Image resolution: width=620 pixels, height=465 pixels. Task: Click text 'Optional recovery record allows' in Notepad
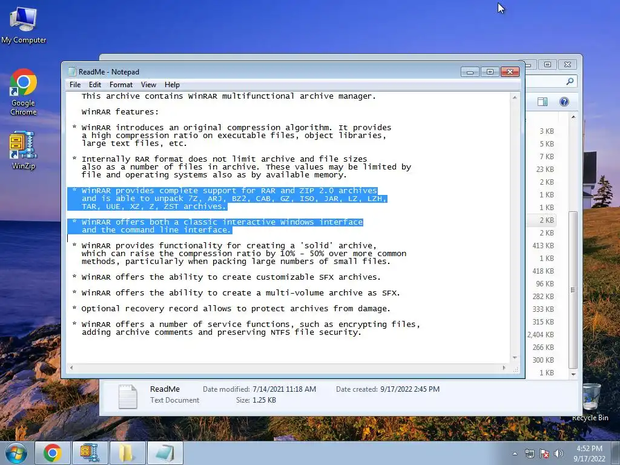156,309
